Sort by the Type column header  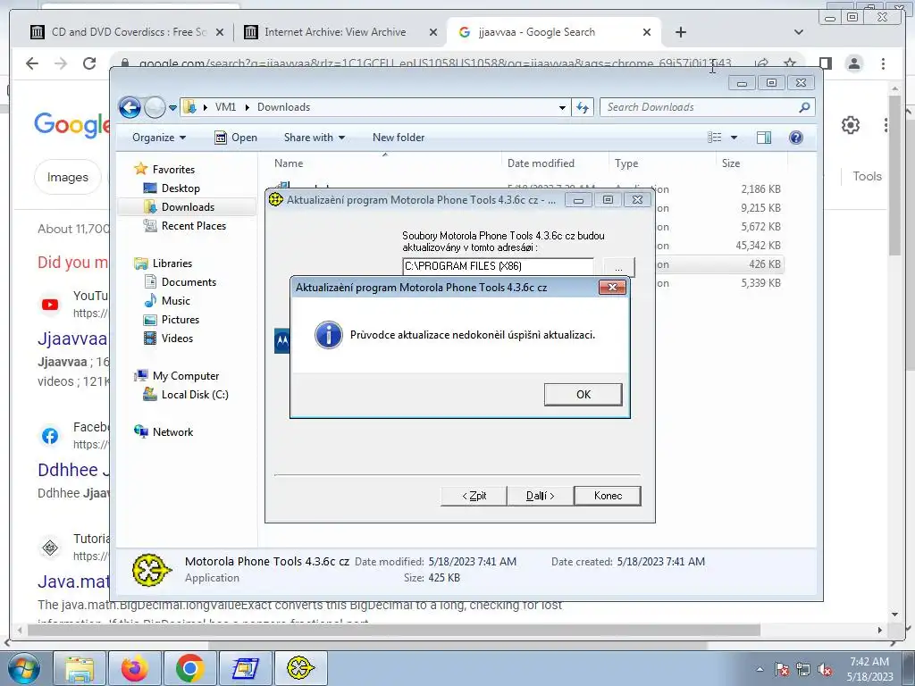[x=662, y=163]
